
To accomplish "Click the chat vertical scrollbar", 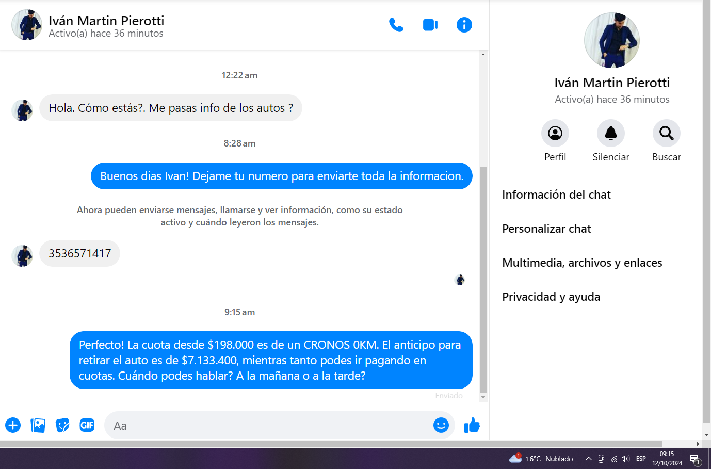I will coord(483,279).
